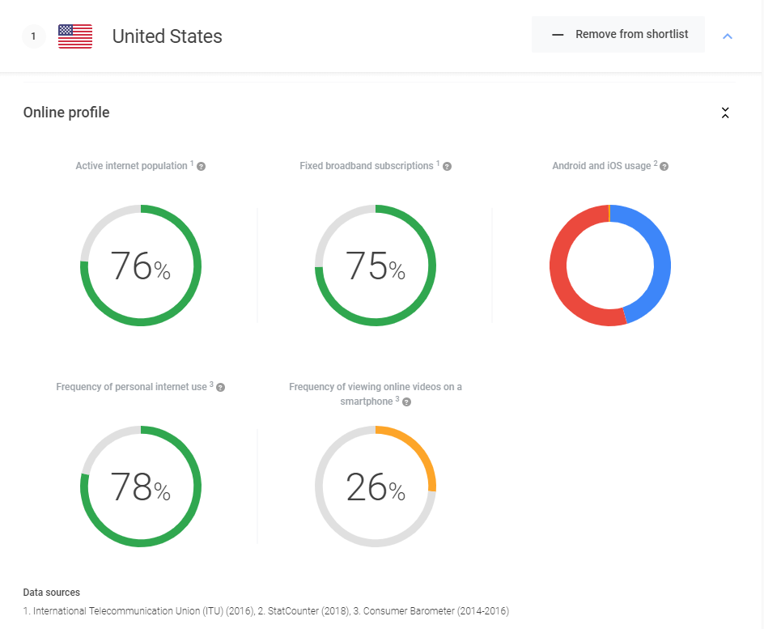Collapse the Online profile section
764x629 pixels.
[x=725, y=113]
